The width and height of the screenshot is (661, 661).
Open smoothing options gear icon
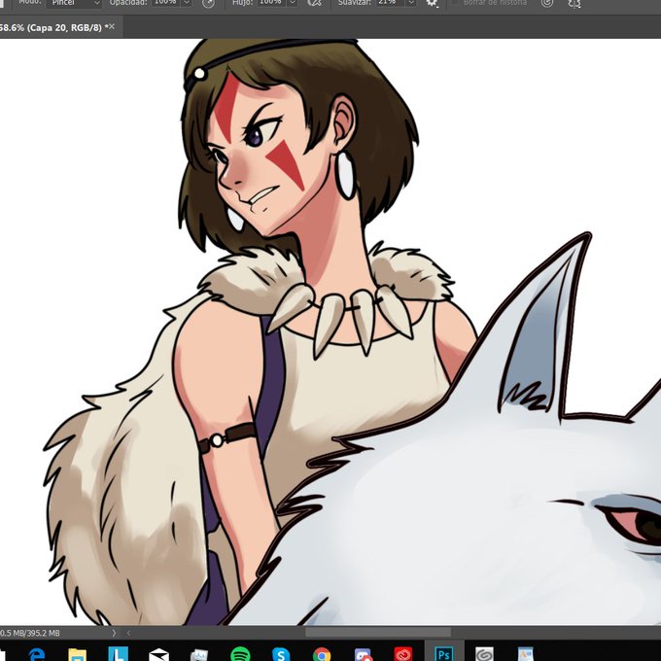pos(432,3)
